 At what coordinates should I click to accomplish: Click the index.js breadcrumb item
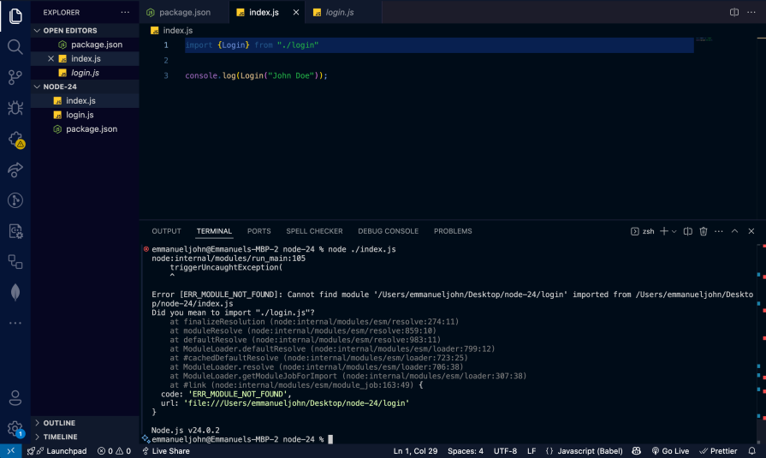tap(172, 30)
